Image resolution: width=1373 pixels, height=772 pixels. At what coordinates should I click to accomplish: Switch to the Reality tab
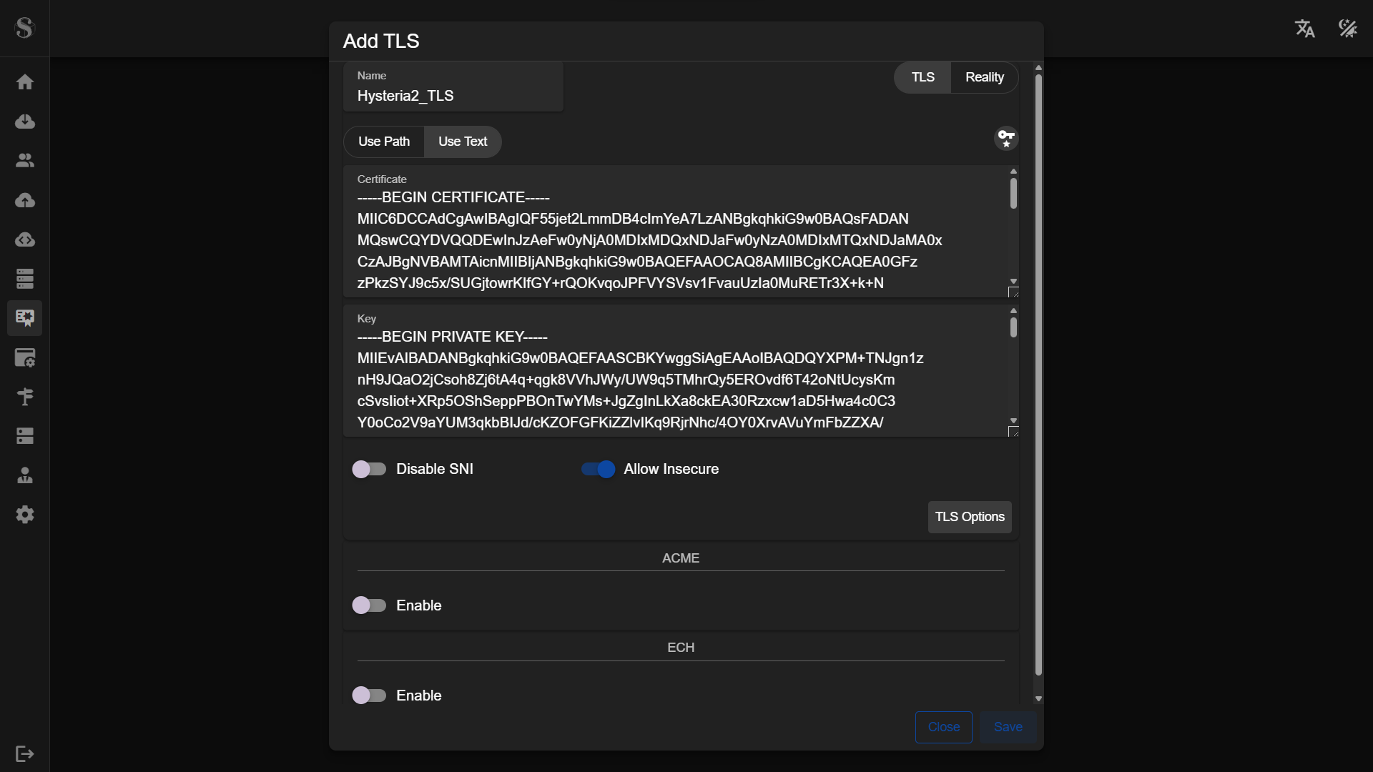click(x=984, y=77)
